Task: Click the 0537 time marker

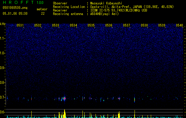Action: (x=127, y=25)
